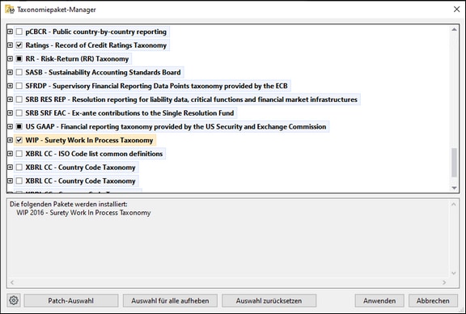
Task: Click Auswahl für alle aufheben
Action: (x=170, y=300)
